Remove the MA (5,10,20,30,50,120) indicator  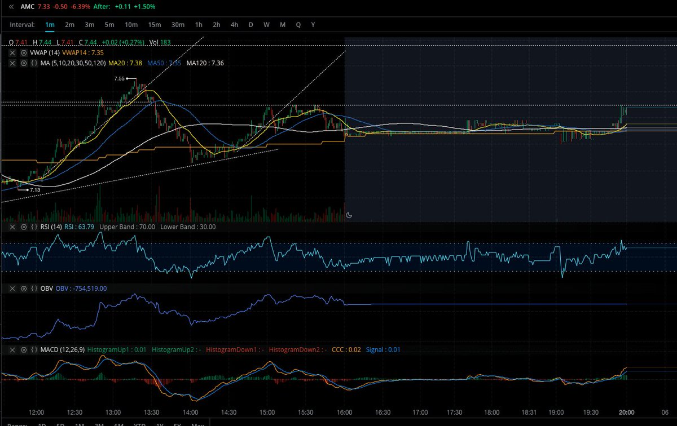point(12,63)
